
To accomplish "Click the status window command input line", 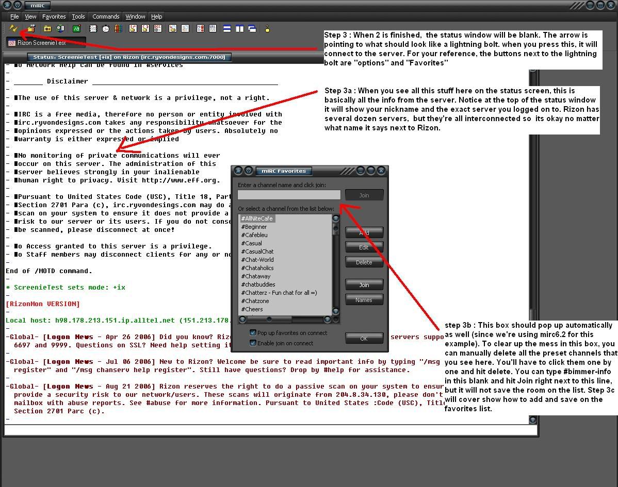I will tap(271, 430).
